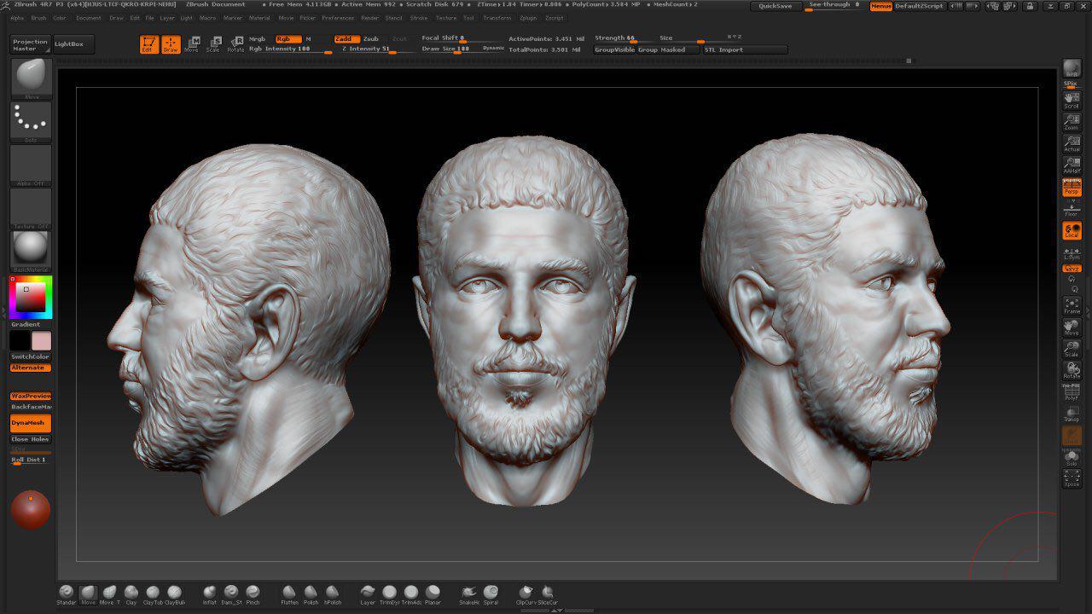Viewport: 1092px width, 614px height.
Task: Click the STL Import button
Action: [x=745, y=49]
